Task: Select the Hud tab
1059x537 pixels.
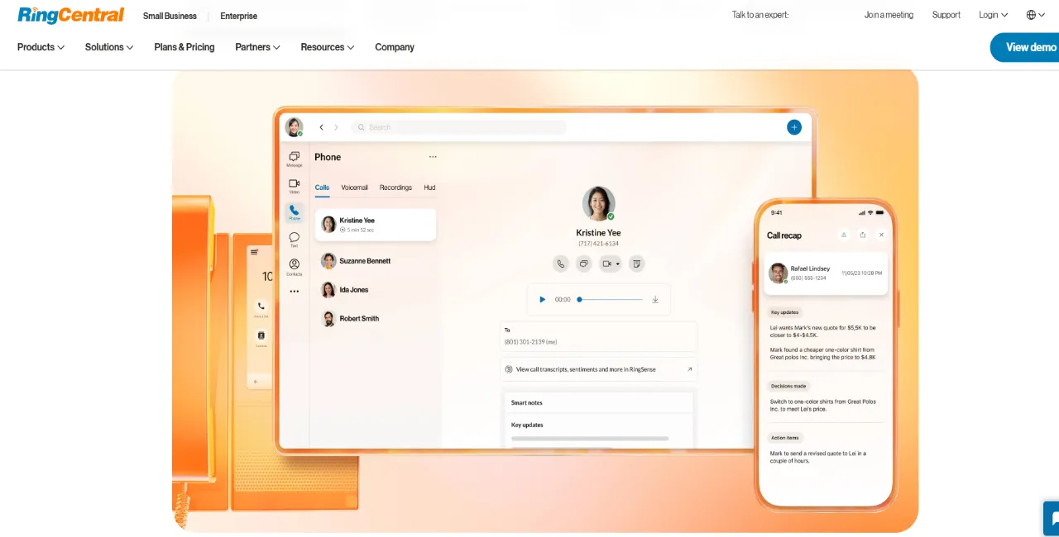Action: coord(429,188)
